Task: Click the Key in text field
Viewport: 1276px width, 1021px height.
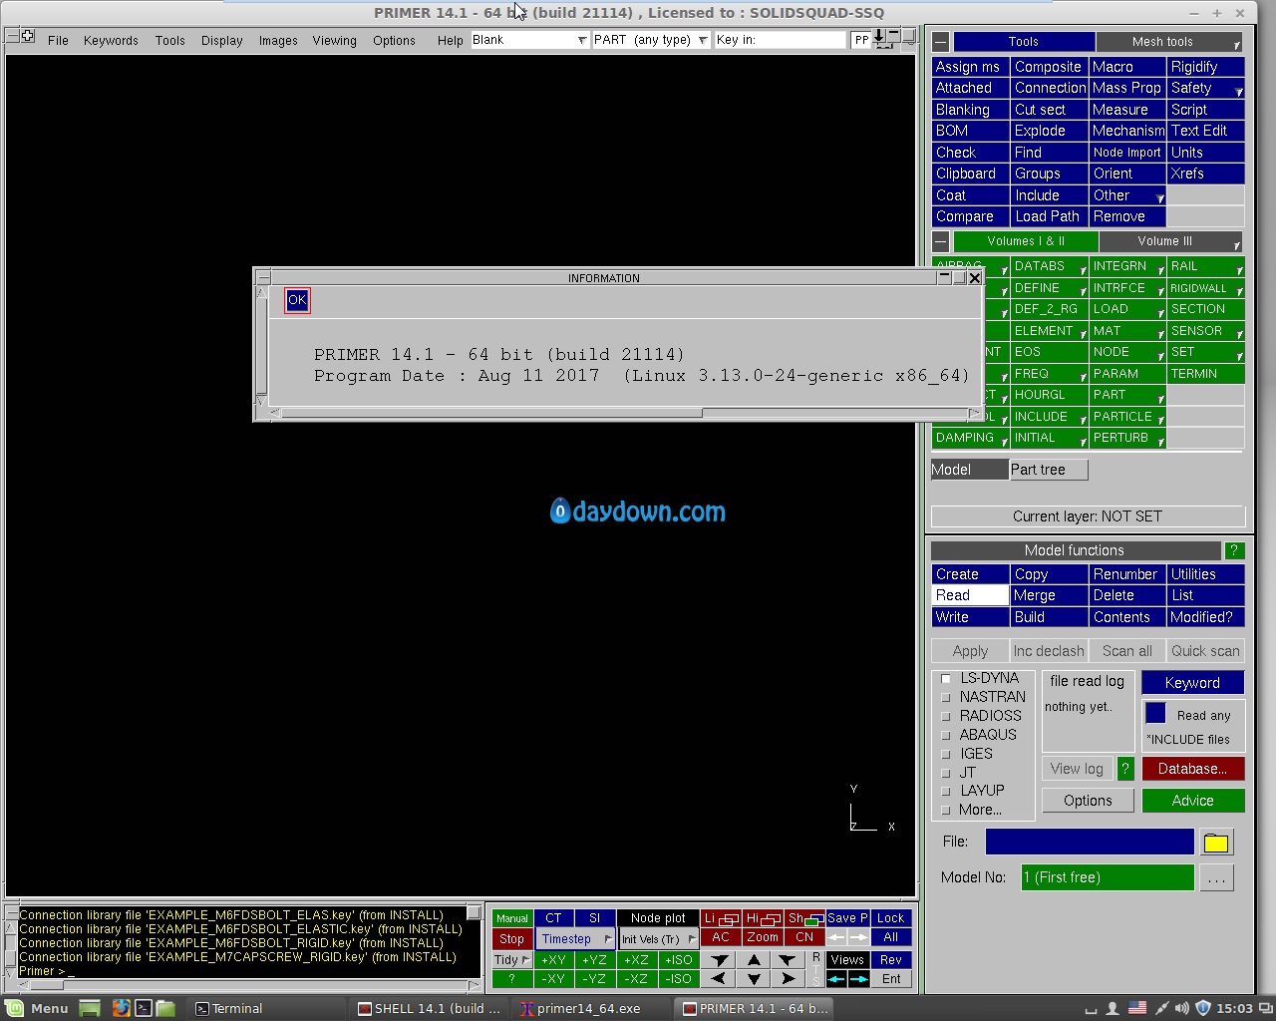Action: click(x=780, y=40)
